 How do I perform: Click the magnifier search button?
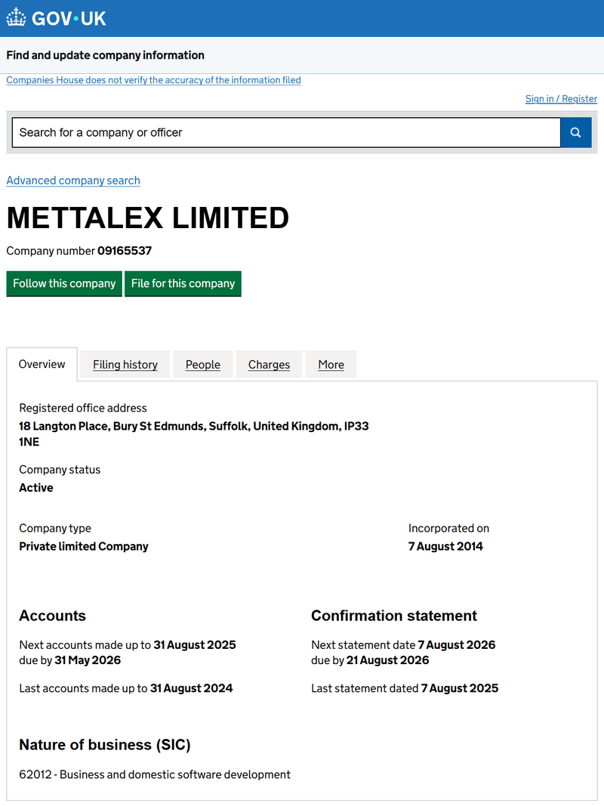tap(576, 133)
